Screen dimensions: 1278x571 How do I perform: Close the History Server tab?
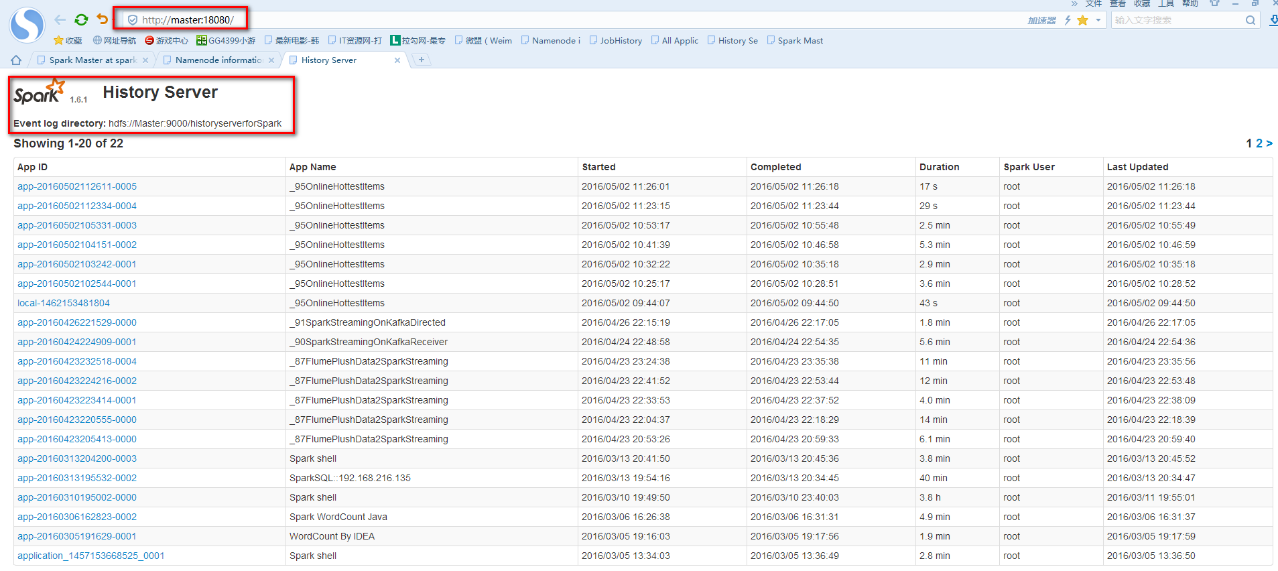(x=397, y=60)
